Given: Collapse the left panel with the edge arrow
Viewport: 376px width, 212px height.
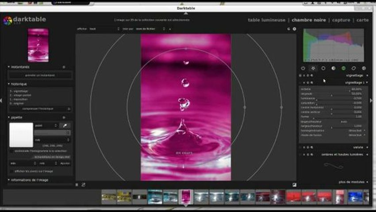Looking at the screenshot, I should [1, 101].
